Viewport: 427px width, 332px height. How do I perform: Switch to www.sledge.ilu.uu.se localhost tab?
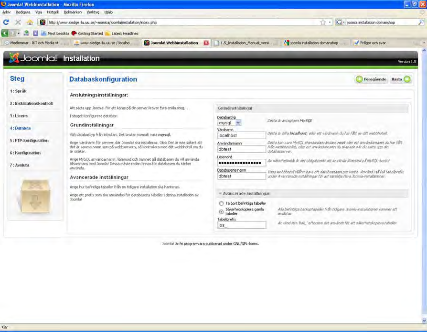106,43
